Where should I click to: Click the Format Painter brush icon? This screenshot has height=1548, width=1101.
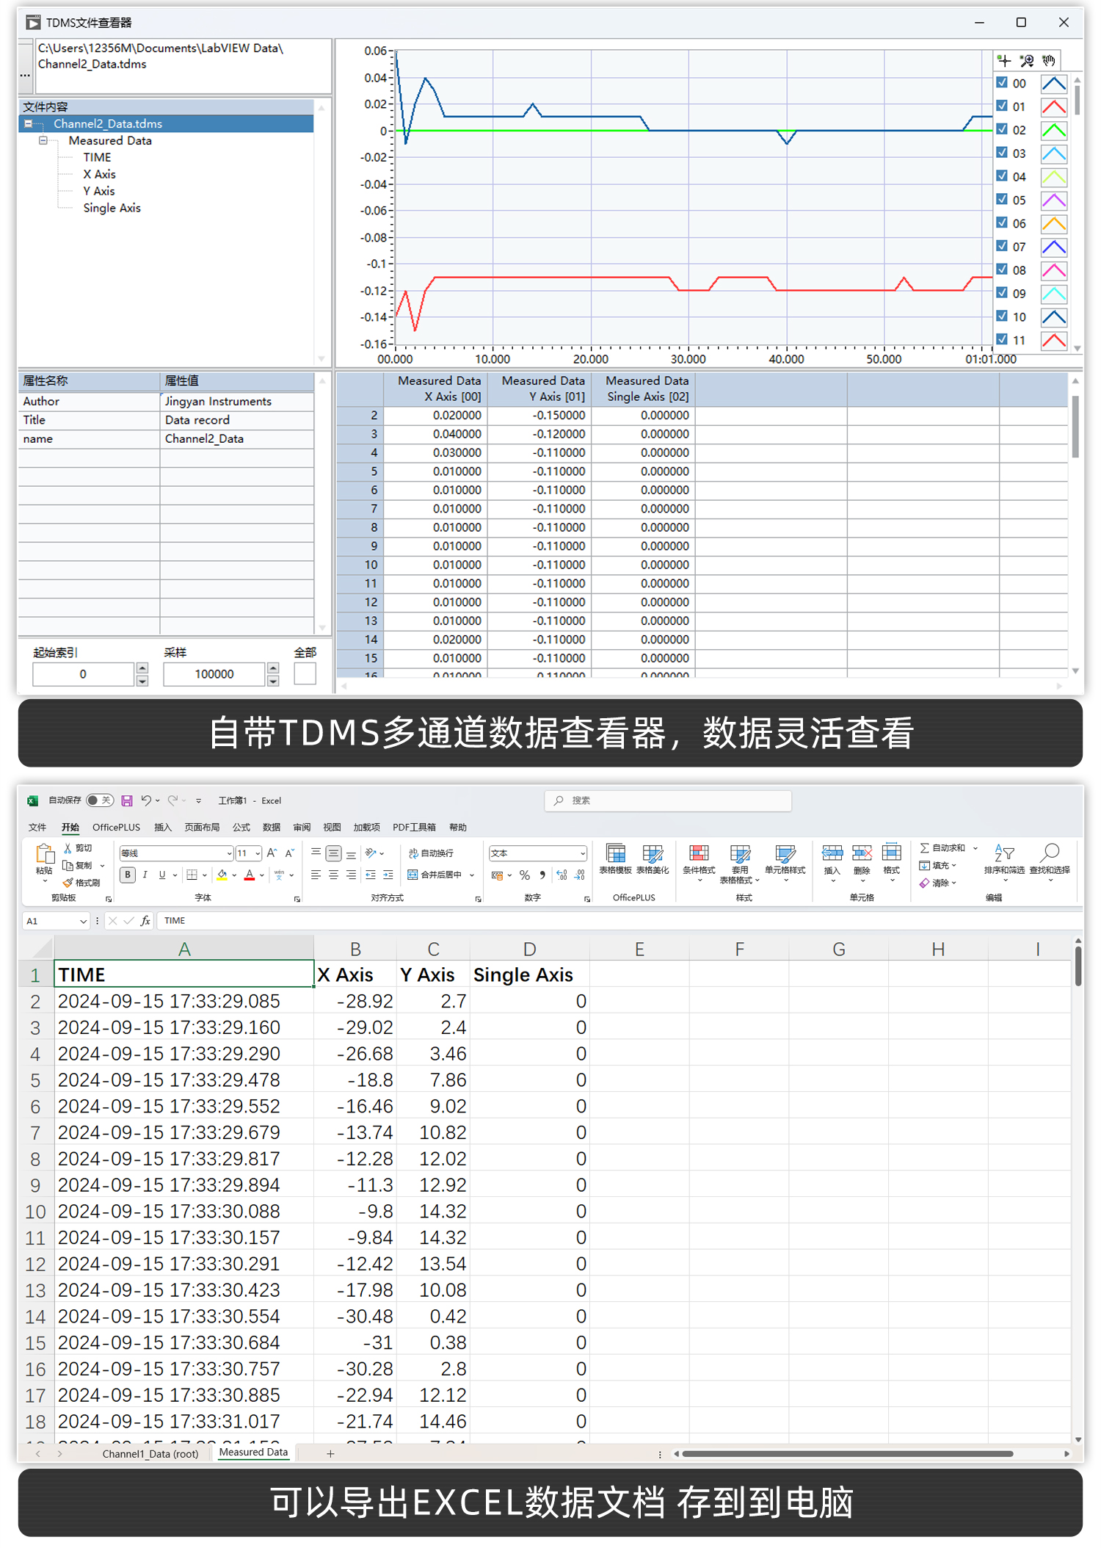click(68, 883)
